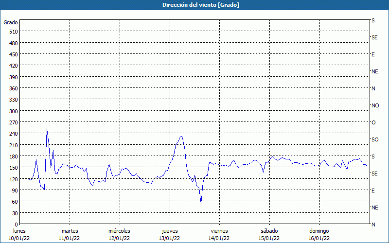
Task: Click the 90 y-axis value
Action: pos(15,191)
